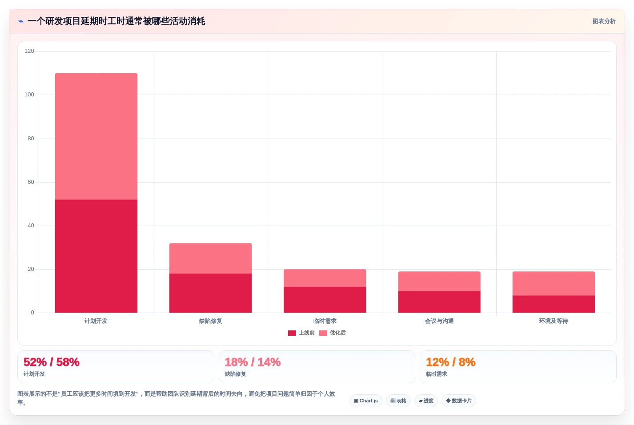Click the 60 y-axis tick label
This screenshot has width=634, height=425.
coord(31,182)
